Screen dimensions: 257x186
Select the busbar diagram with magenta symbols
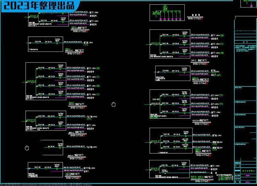tap(169, 13)
